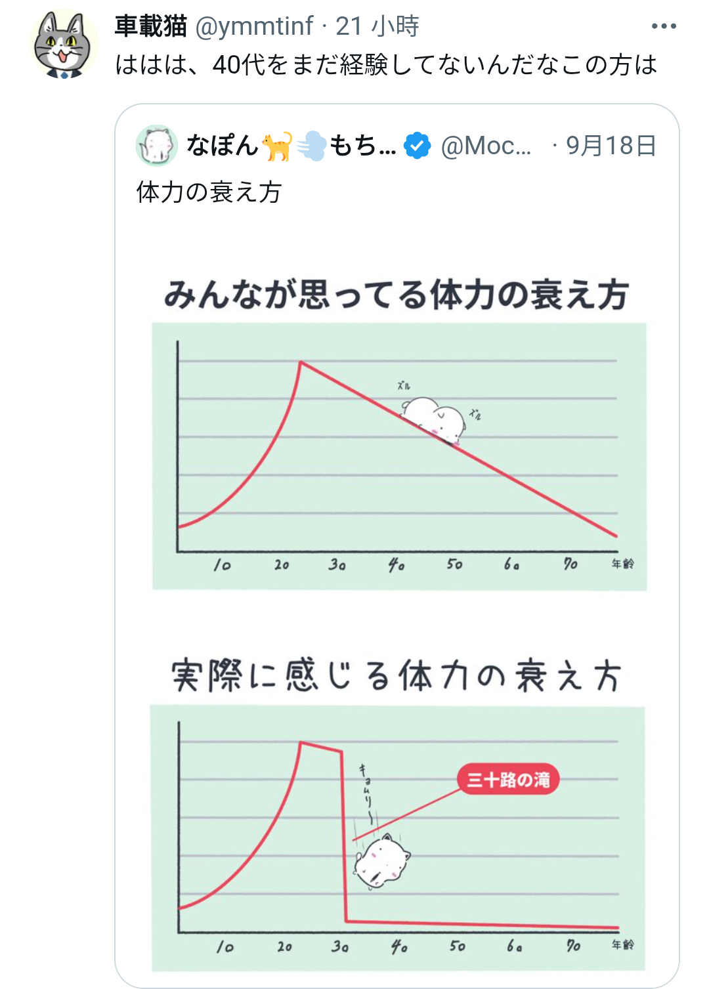This screenshot has height=989, width=709.
Task: Click the なぽん quoted tweet avatar
Action: tap(156, 145)
